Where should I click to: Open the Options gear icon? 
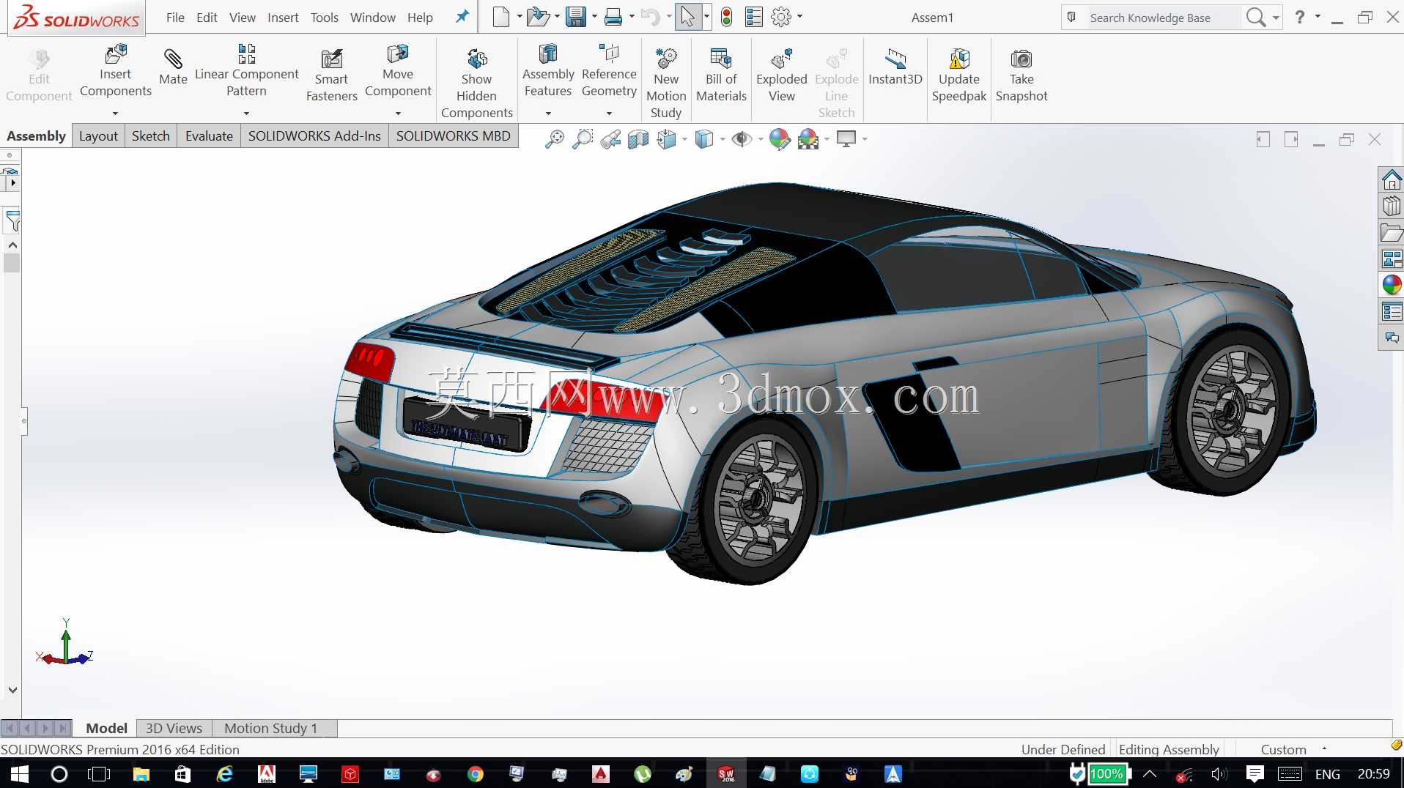tap(781, 17)
